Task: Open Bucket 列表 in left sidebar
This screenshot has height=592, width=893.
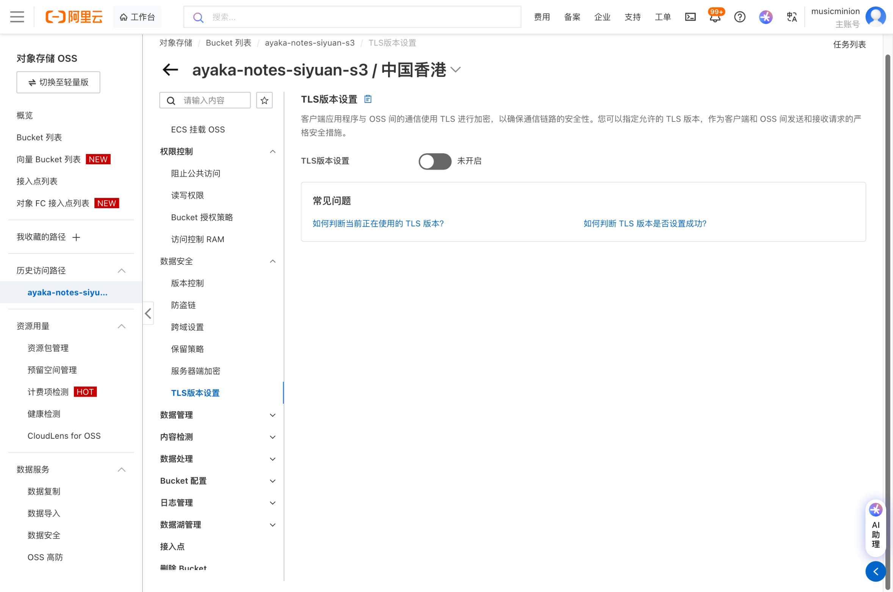Action: (39, 137)
